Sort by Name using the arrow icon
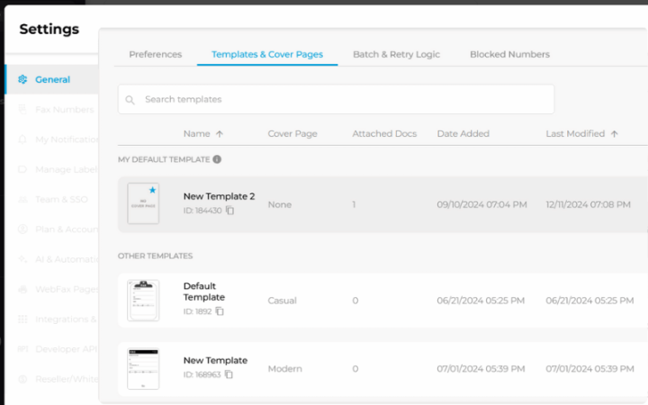 (220, 134)
